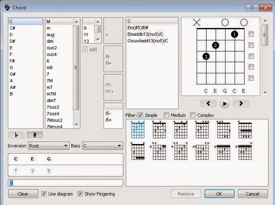Go to the next chord diagram
Image resolution: width=275 pixels, height=205 pixels.
point(241,103)
